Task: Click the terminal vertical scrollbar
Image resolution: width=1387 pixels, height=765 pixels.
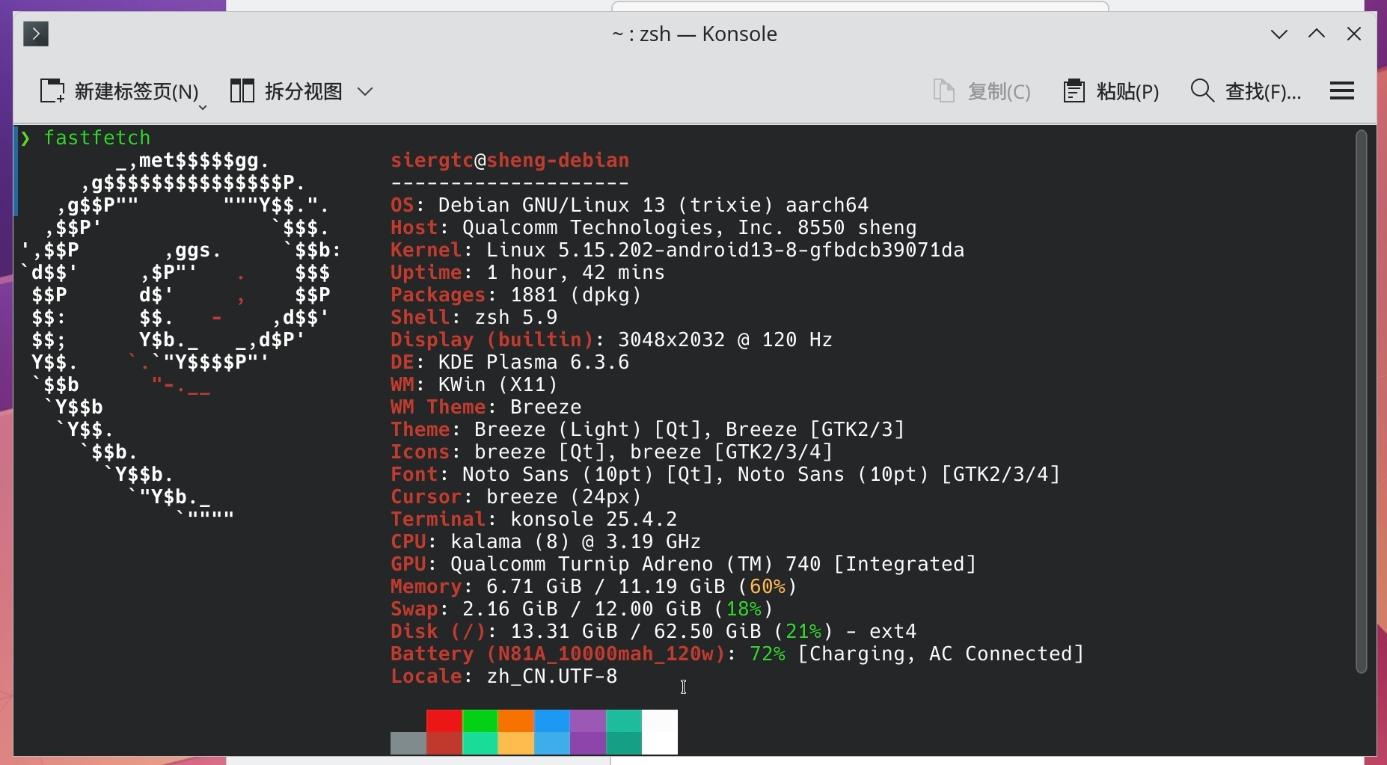Action: point(1362,402)
